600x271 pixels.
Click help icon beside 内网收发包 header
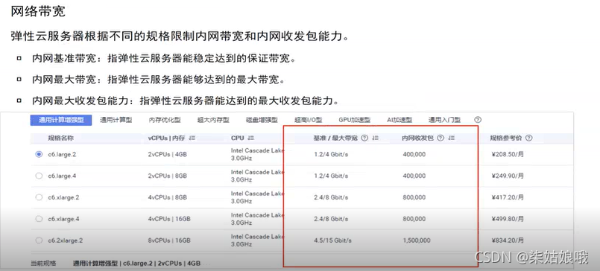pos(440,138)
